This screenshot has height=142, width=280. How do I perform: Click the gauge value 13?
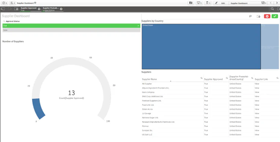pos(71,93)
